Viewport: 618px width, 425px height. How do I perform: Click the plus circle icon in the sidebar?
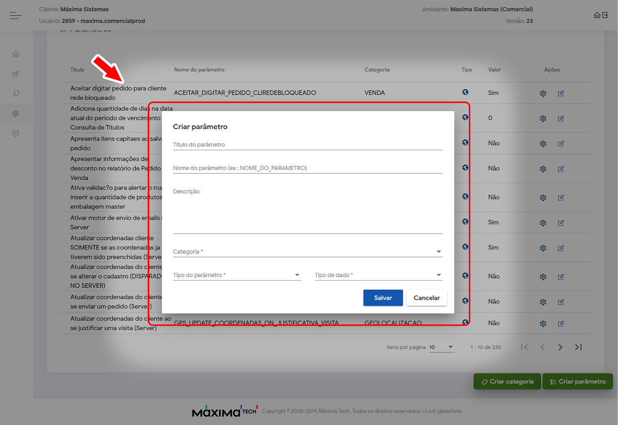pos(16,133)
